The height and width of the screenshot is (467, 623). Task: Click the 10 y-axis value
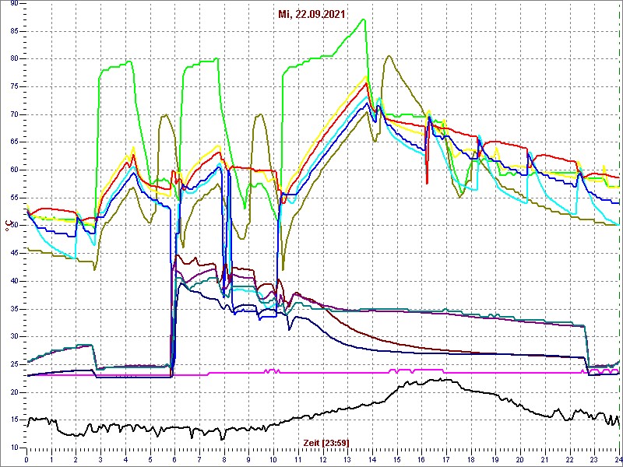tap(13, 448)
